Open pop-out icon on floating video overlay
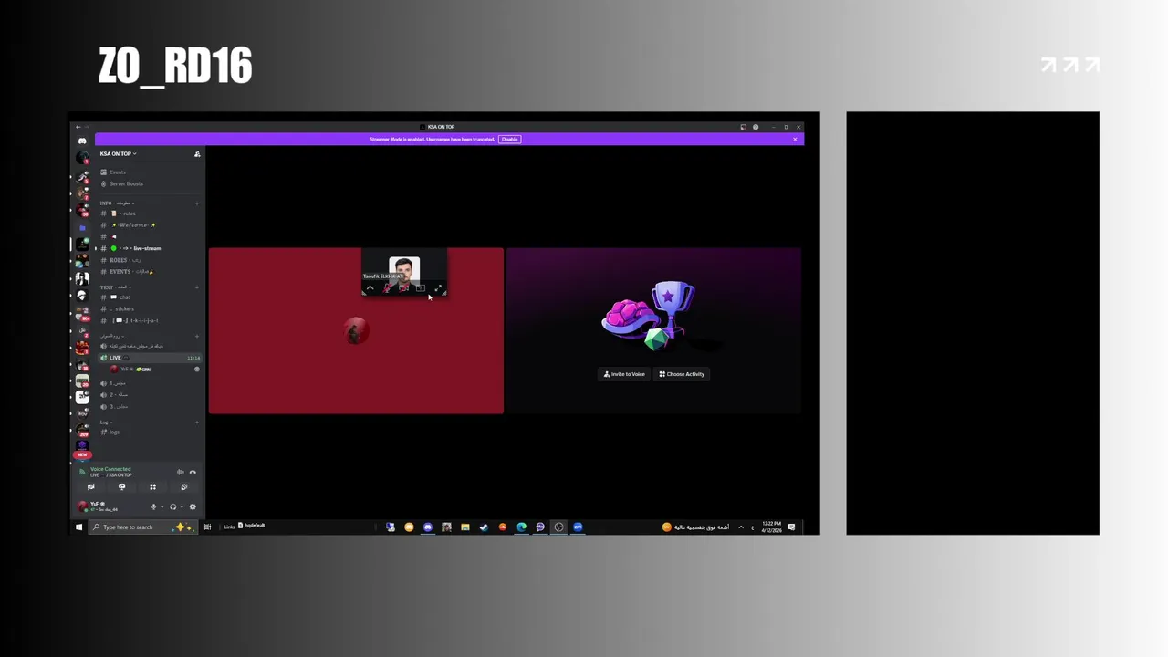This screenshot has height=657, width=1168. (421, 288)
